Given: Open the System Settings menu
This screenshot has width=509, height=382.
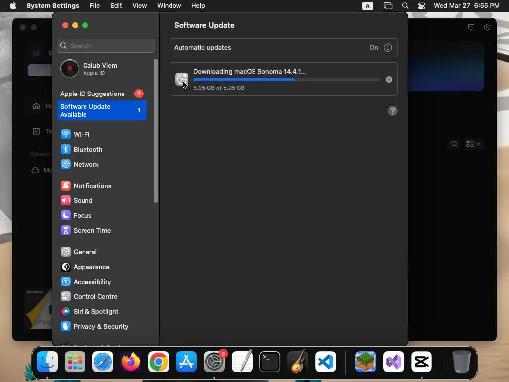Looking at the screenshot, I should tap(53, 6).
